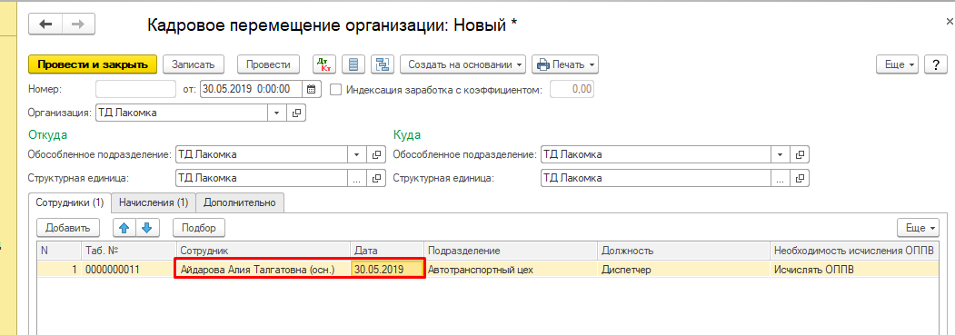Image resolution: width=955 pixels, height=335 pixels.
Task: Focus the Номер input field
Action: click(135, 89)
